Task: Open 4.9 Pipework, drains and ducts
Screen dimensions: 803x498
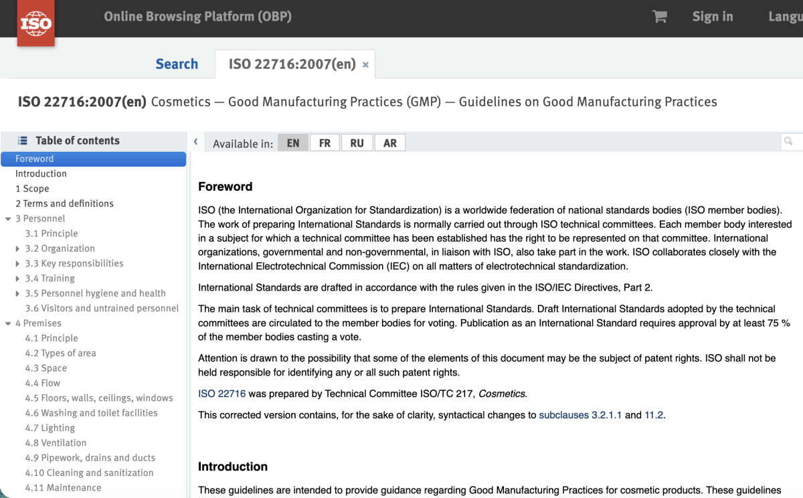Action: click(90, 458)
